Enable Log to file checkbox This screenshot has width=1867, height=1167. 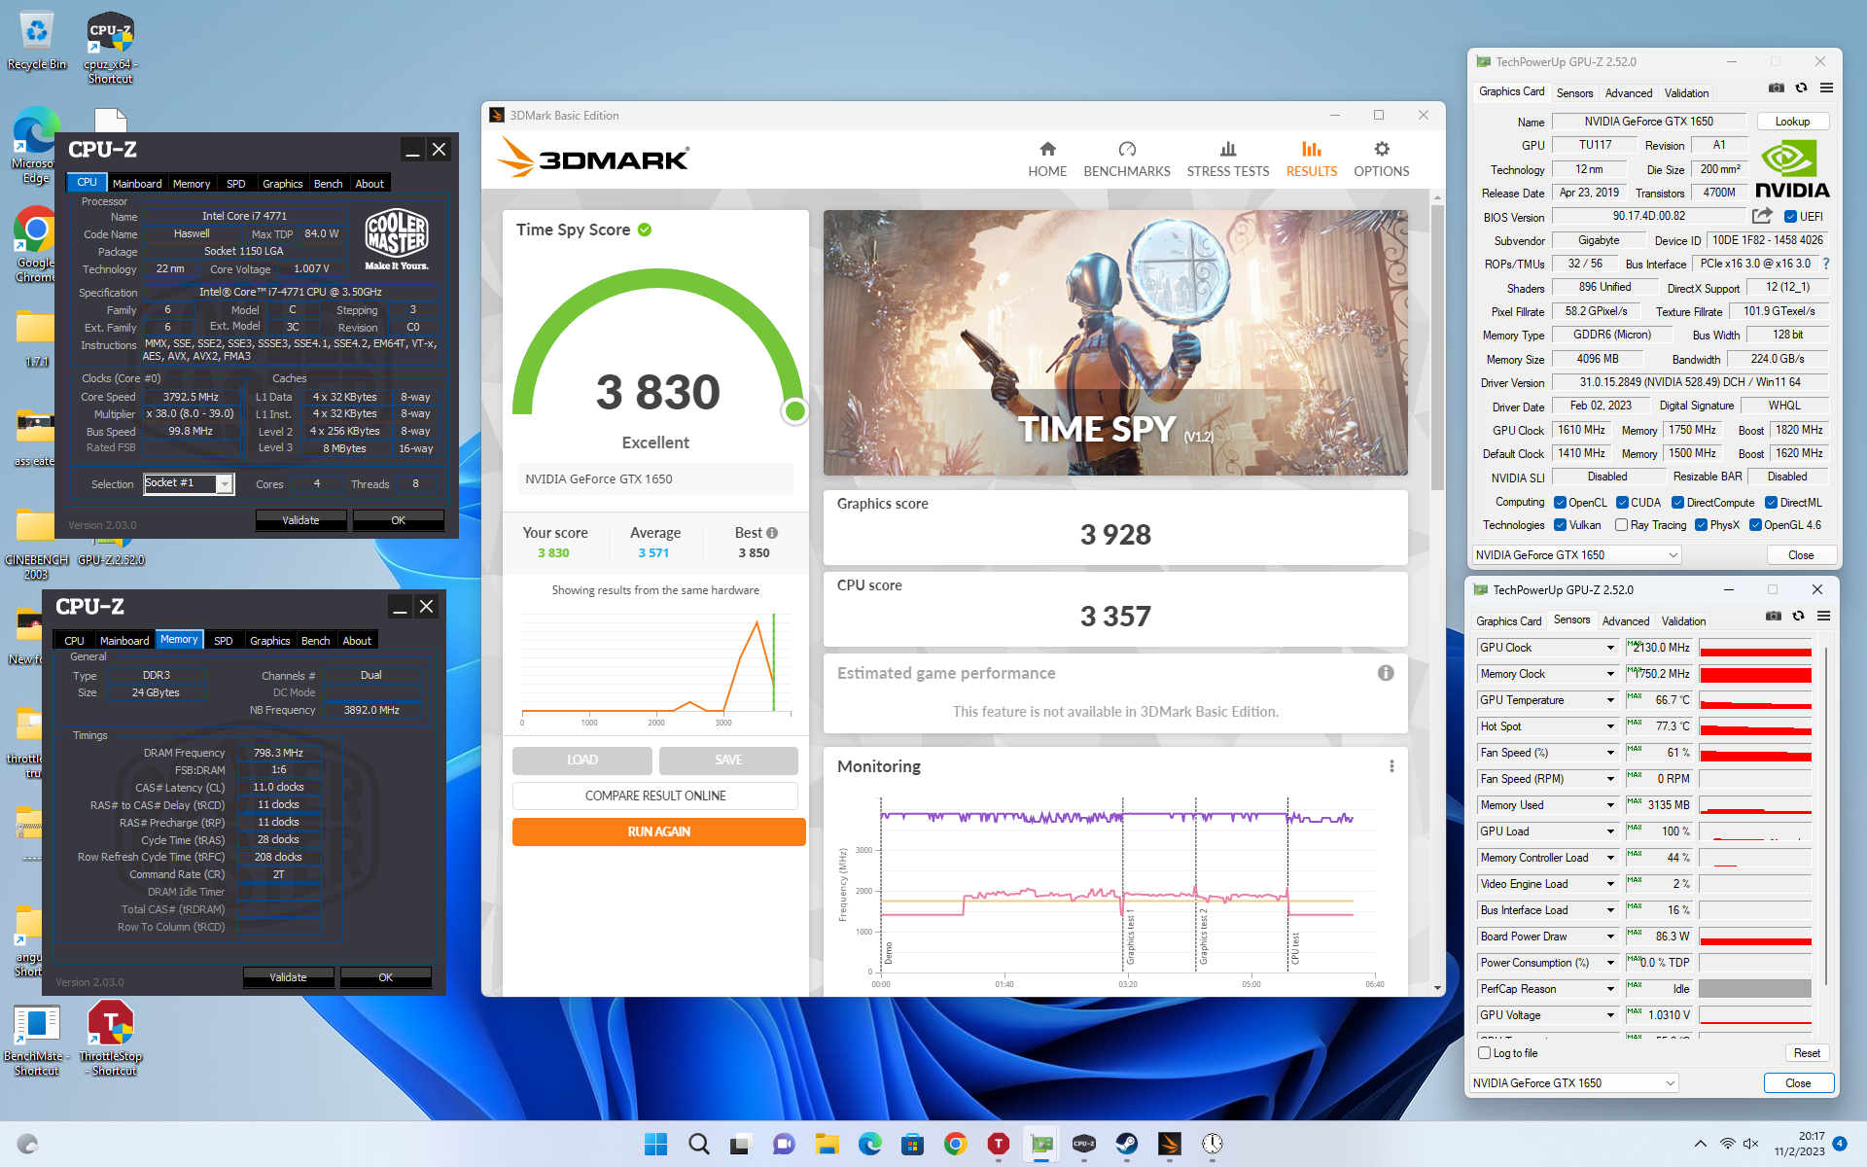point(1484,1053)
